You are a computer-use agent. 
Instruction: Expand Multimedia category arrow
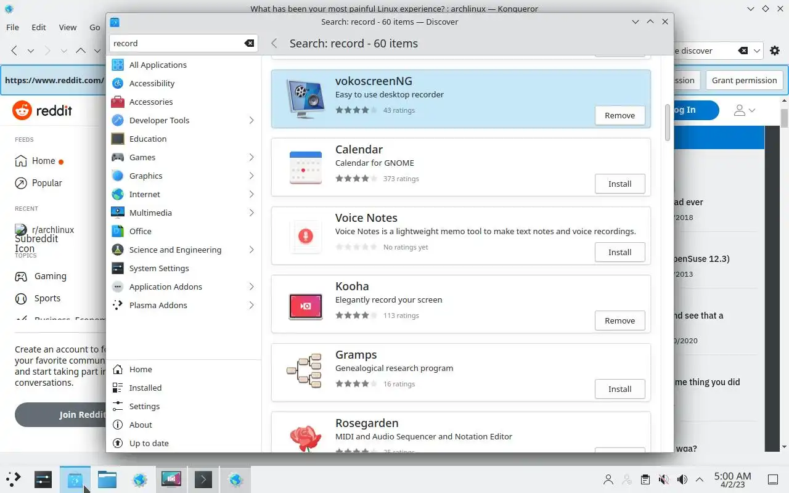251,213
